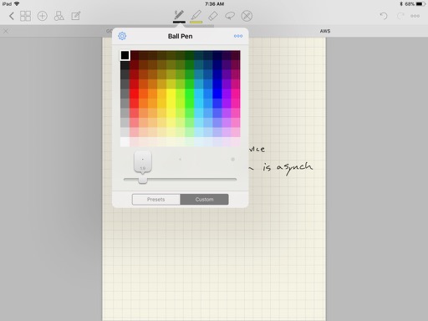Open the page thumbnails grid view
This screenshot has width=428, height=321.
25,16
